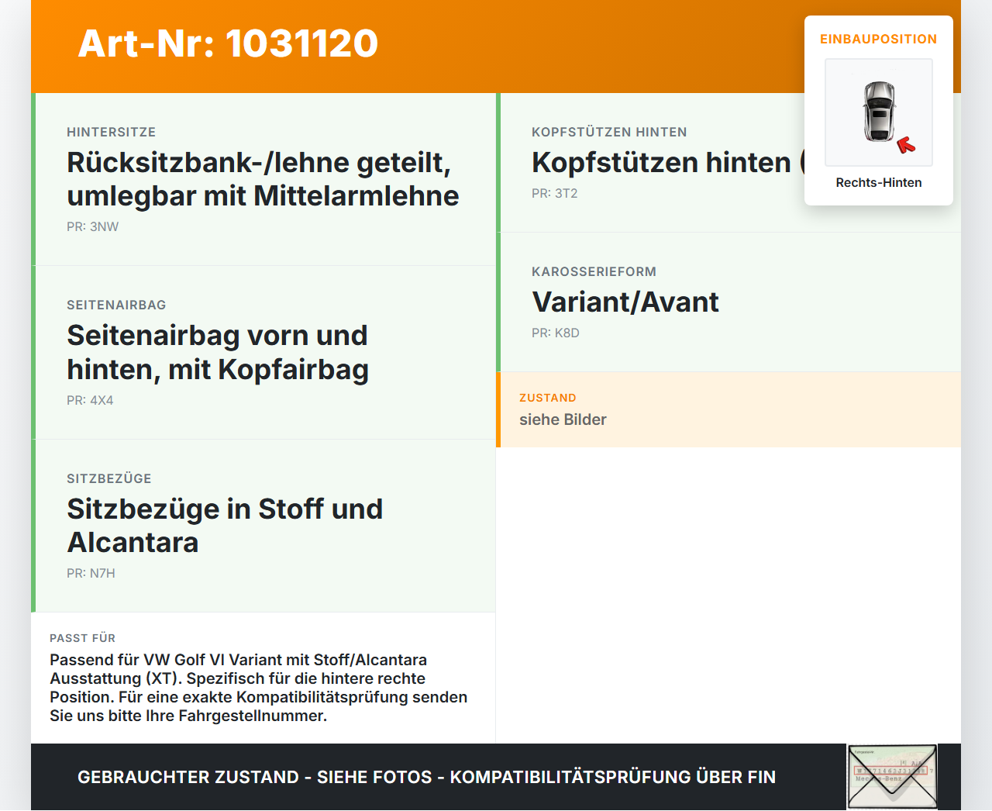
Task: Click the EINBAUPOSITION label
Action: tap(879, 39)
